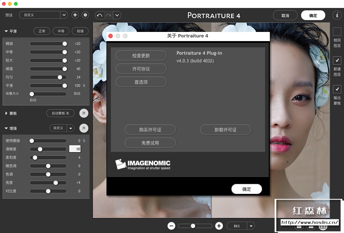Toggle the 蒙板 开 switch
The width and height of the screenshot is (344, 233).
coord(84,113)
